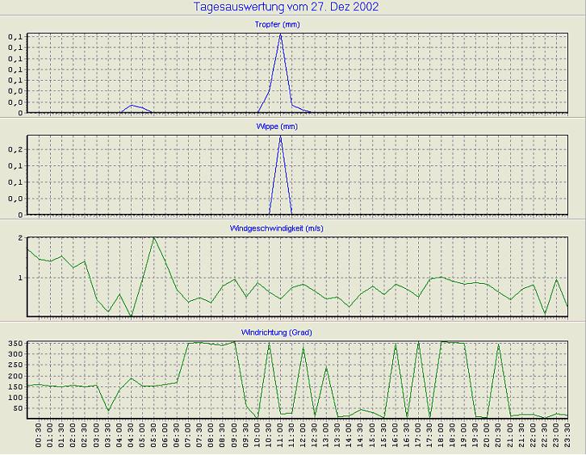Click the small Tropfer bump near 04:30
Screen dimensions: 586x455
(x=132, y=105)
